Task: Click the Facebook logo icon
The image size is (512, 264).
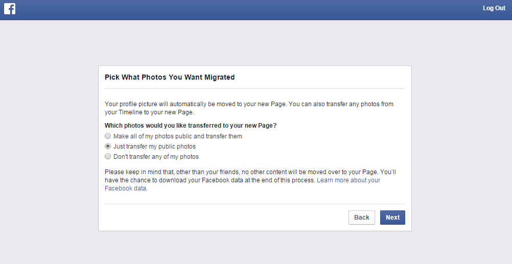Action: tap(10, 9)
